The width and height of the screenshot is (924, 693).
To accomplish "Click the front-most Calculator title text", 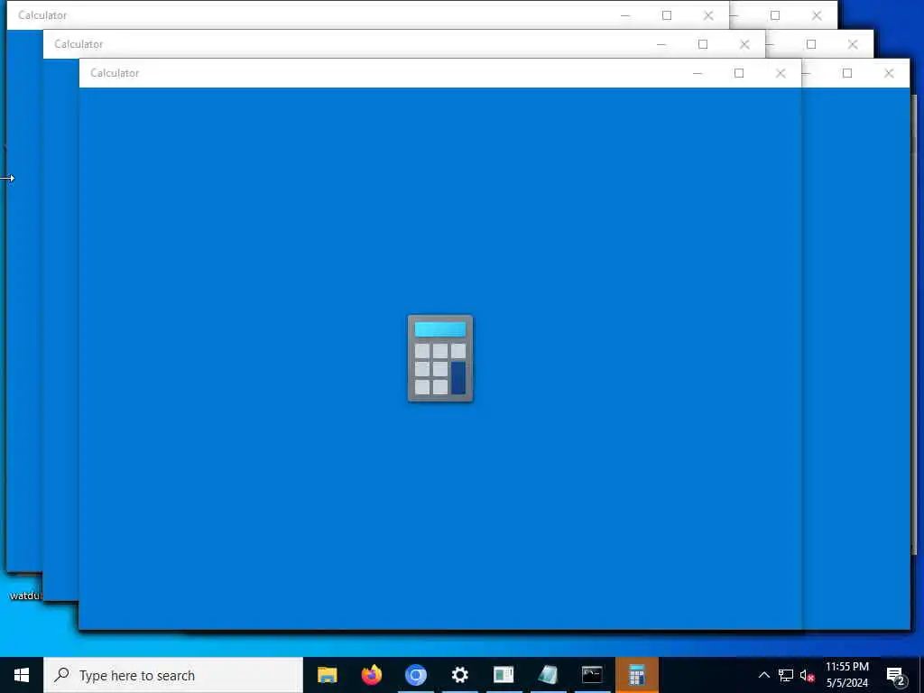I will tap(115, 73).
